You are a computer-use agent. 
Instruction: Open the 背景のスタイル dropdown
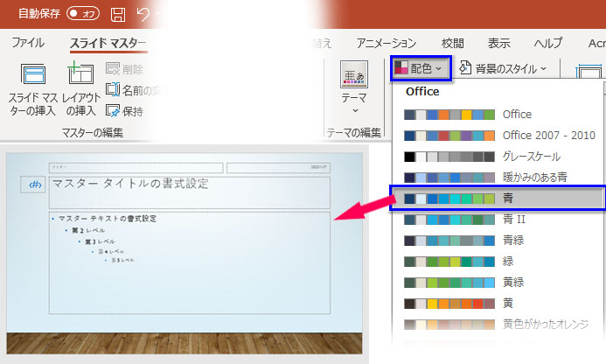(503, 68)
